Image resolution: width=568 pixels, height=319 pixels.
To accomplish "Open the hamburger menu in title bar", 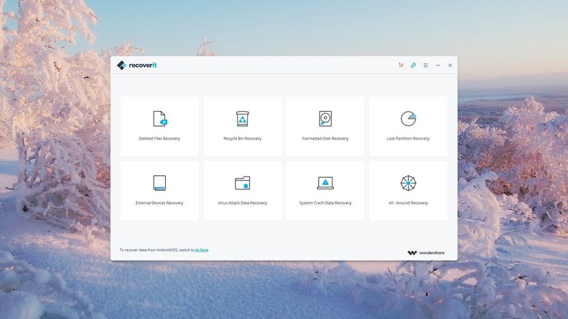I will [425, 65].
